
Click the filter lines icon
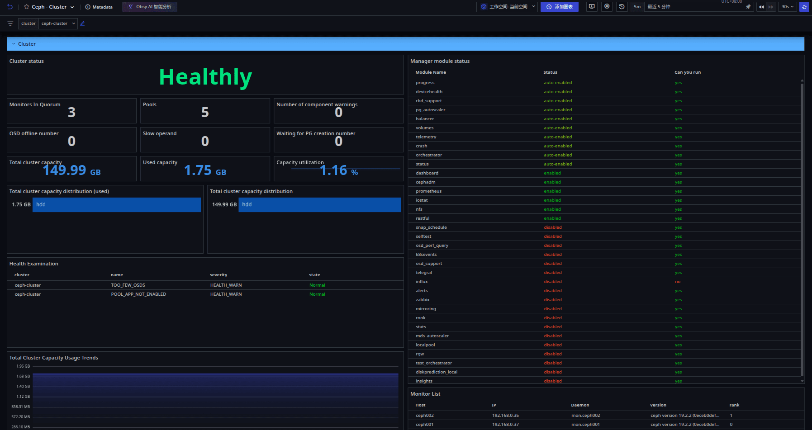coord(10,24)
